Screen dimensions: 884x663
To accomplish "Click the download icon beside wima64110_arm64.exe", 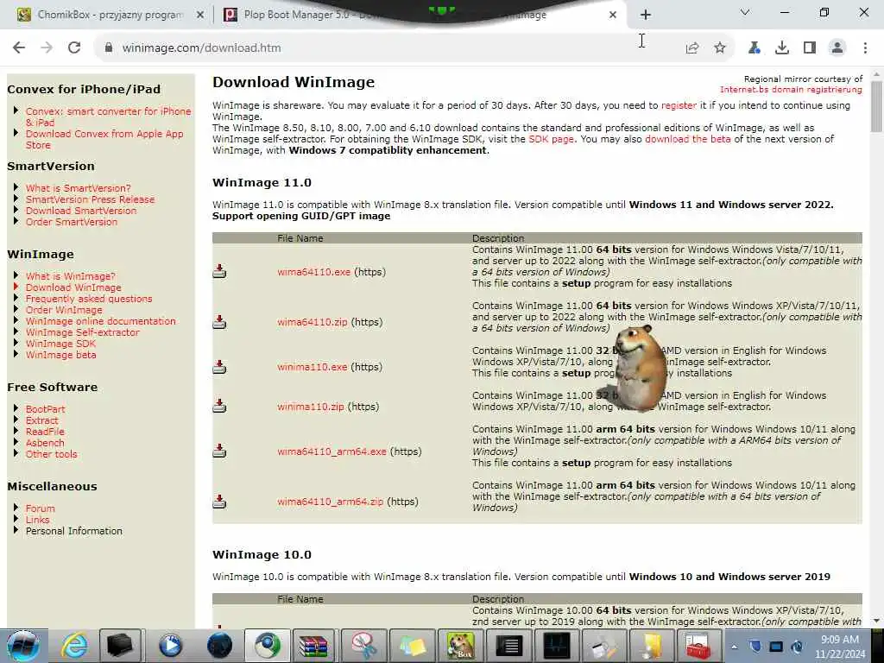I will (219, 451).
